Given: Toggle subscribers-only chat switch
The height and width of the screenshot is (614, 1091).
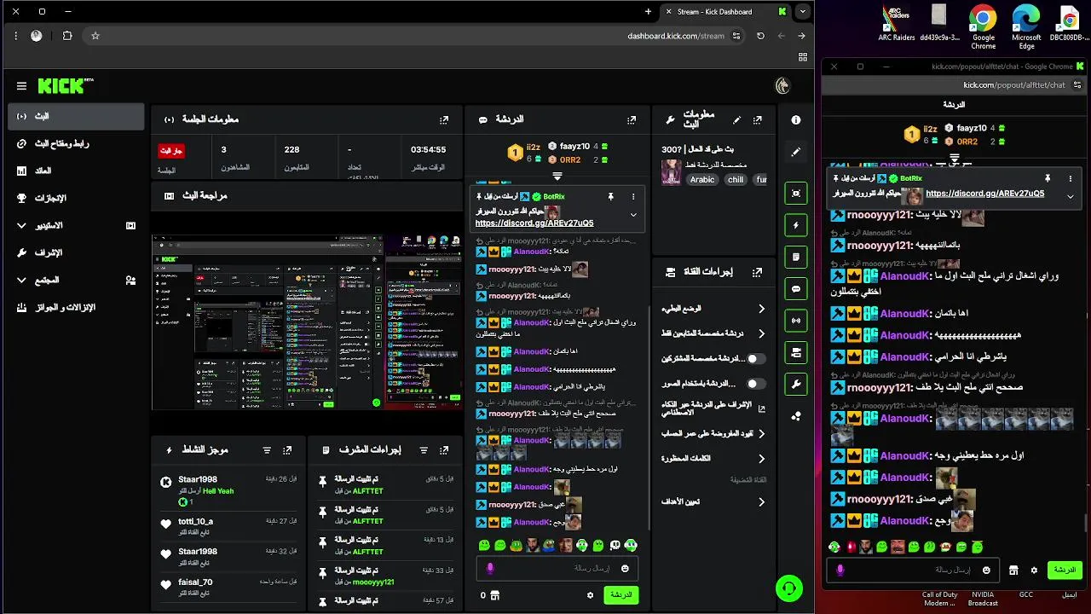Looking at the screenshot, I should click(x=755, y=359).
